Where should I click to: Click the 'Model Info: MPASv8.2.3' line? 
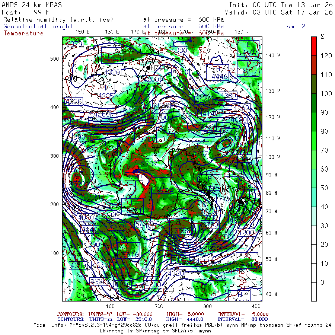pyautogui.click(x=182, y=325)
